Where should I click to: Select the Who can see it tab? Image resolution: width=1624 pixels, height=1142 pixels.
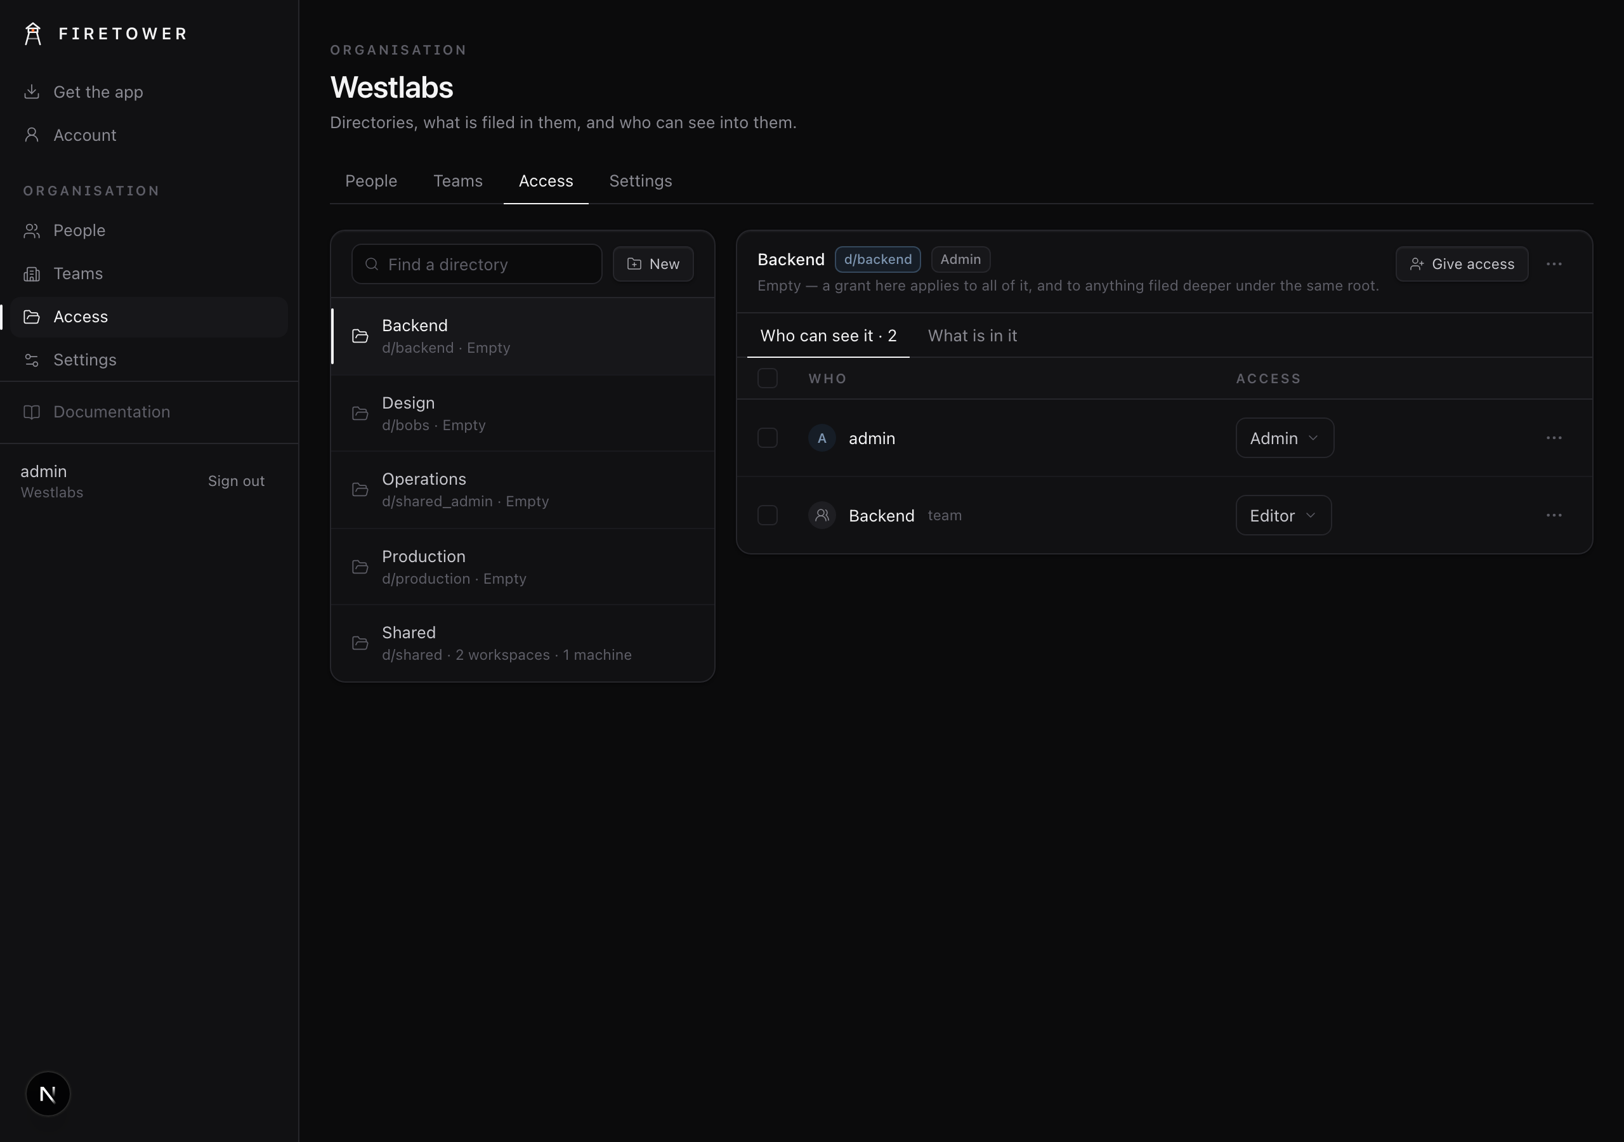(x=828, y=336)
